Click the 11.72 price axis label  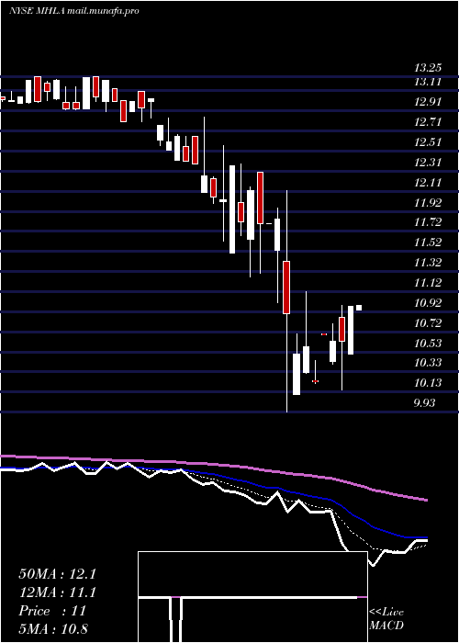tap(428, 222)
